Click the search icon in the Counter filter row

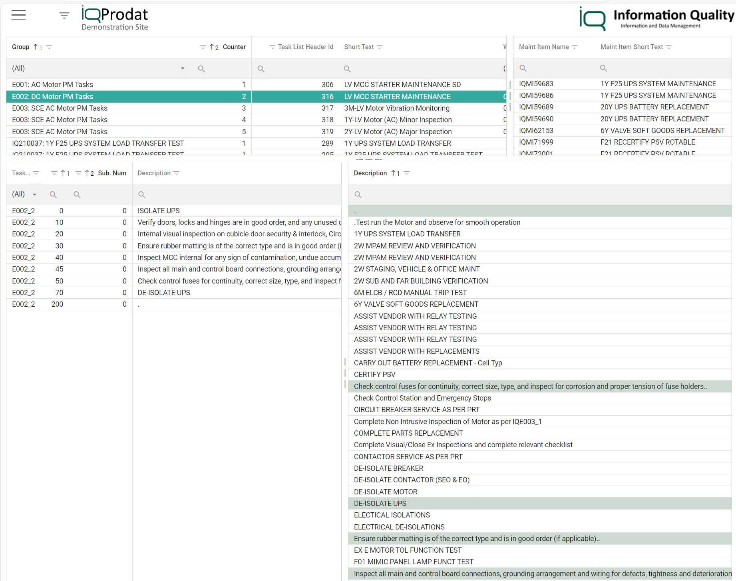pyautogui.click(x=262, y=68)
